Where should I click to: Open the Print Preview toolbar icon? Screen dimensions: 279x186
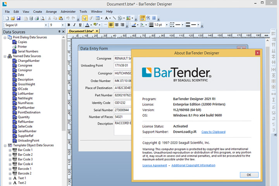[43, 18]
